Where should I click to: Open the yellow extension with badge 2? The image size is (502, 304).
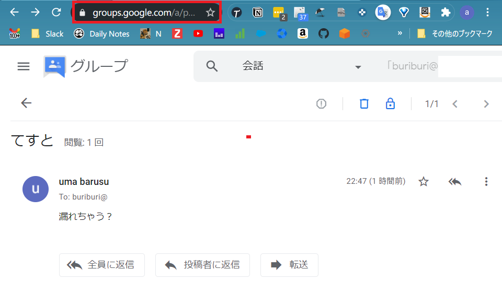279,14
